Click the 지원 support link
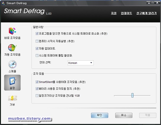 (114, 13)
